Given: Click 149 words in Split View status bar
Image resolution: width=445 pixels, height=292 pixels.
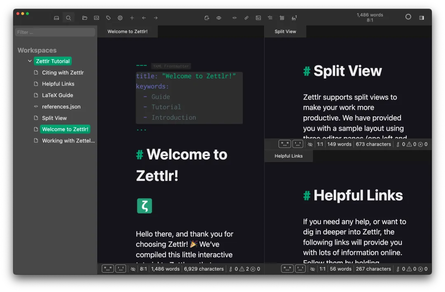Looking at the screenshot, I should (x=339, y=144).
